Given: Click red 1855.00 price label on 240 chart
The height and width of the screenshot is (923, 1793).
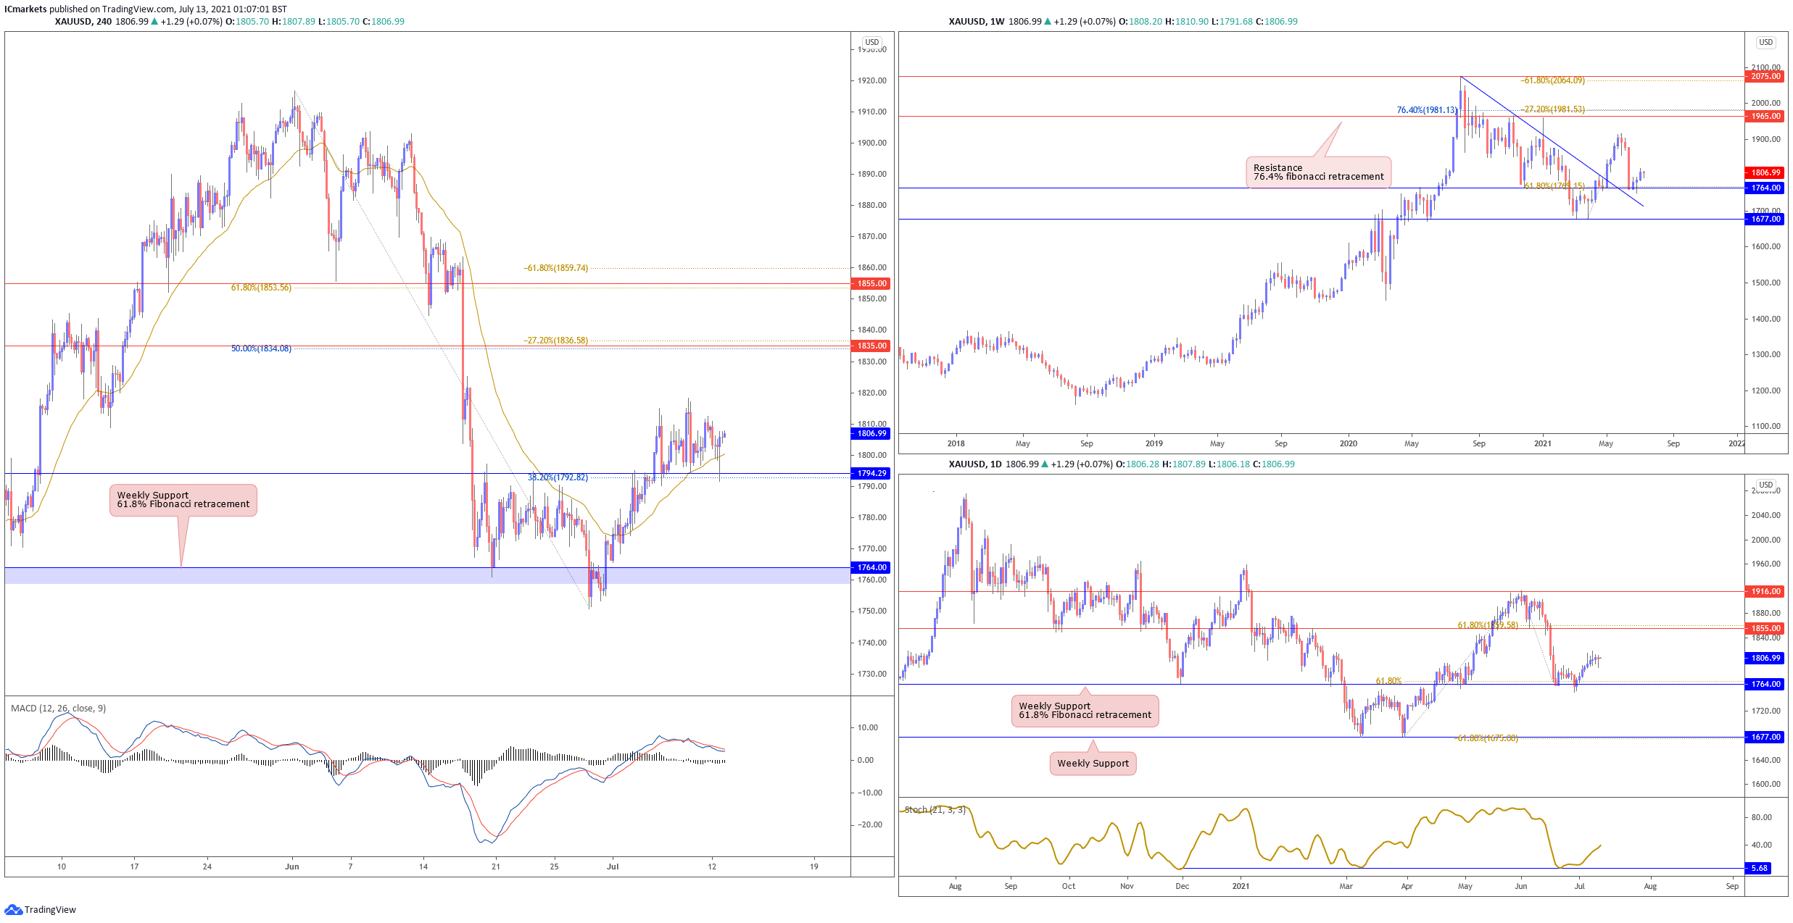Looking at the screenshot, I should coord(871,283).
